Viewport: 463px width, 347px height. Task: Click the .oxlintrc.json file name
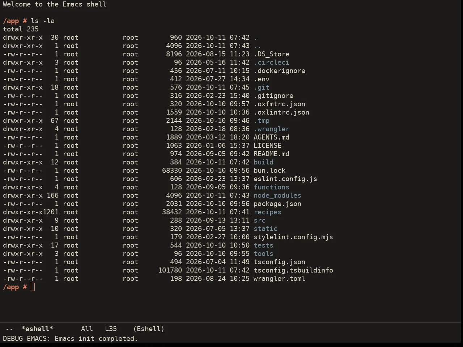click(281, 112)
